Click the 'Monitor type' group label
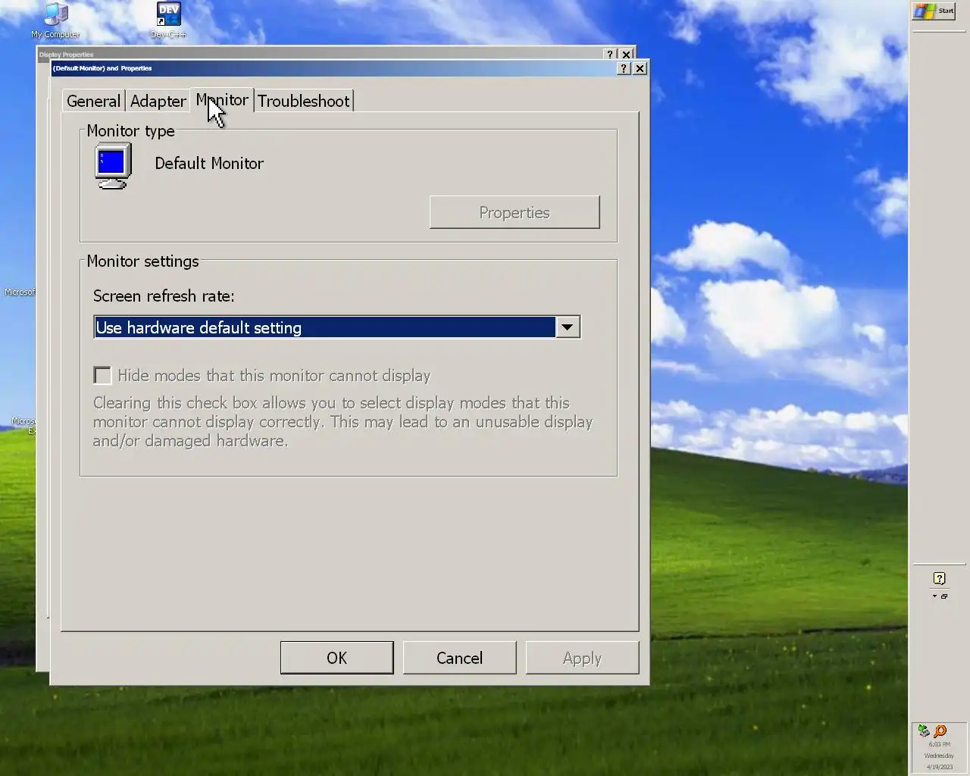970x776 pixels. point(130,130)
